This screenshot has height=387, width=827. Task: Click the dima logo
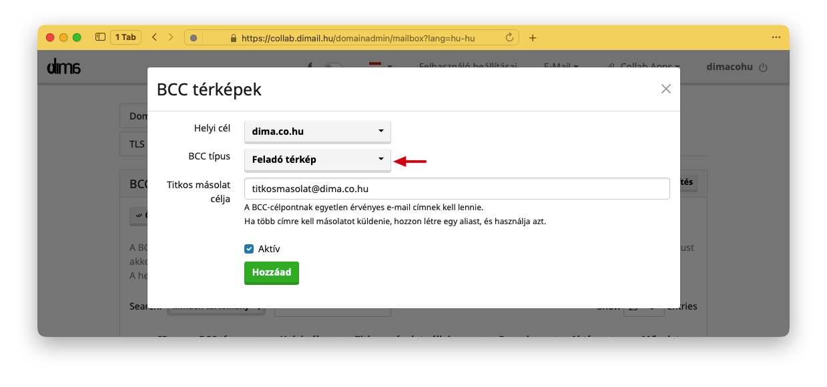point(64,67)
